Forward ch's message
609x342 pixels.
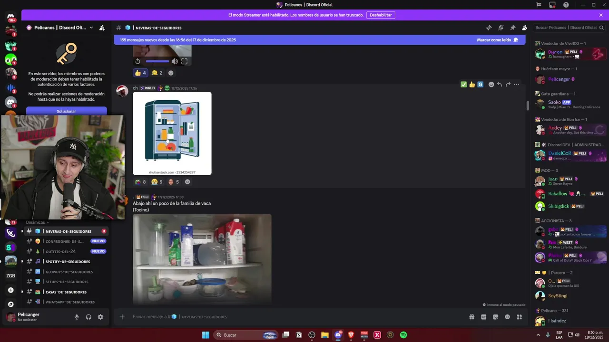tap(508, 85)
